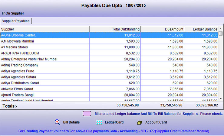Click the LedgerCard grid icon

point(99,122)
